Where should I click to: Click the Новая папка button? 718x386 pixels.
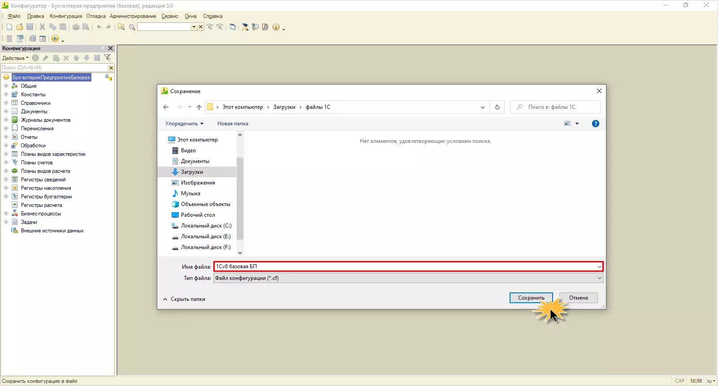[233, 124]
